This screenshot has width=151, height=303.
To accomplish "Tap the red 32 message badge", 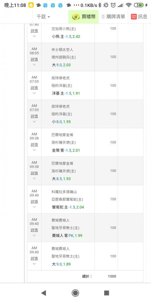I will (134, 17).
